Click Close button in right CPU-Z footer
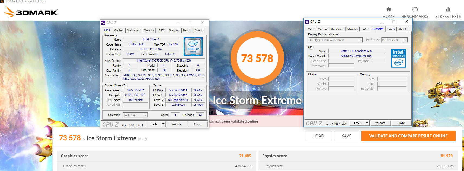464x171 pixels. pyautogui.click(x=401, y=123)
